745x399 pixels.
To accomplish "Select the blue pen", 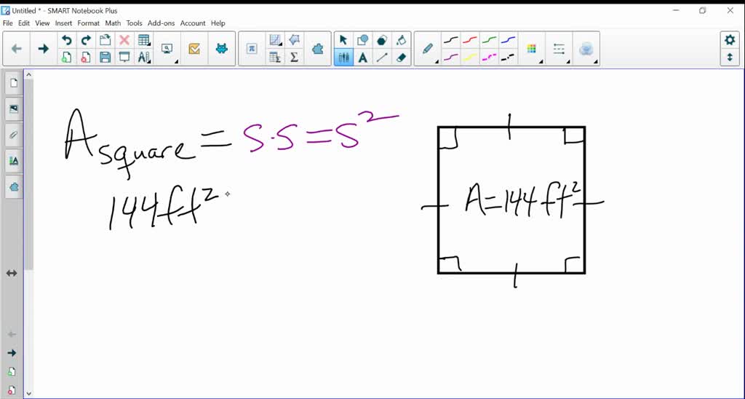I will click(x=508, y=41).
